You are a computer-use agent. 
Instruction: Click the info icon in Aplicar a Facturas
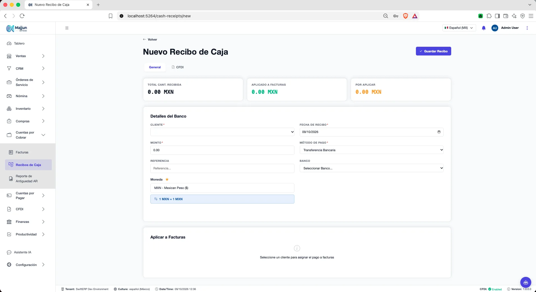pos(297,248)
